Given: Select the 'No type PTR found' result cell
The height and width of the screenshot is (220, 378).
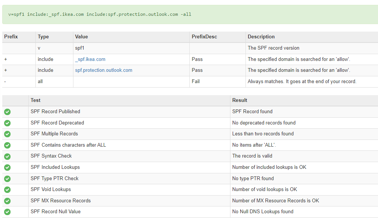Looking at the screenshot, I should (253, 179).
